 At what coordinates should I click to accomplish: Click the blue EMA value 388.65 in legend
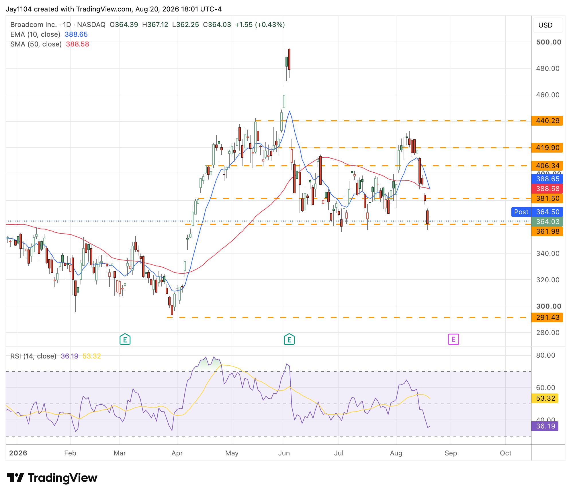pyautogui.click(x=76, y=34)
